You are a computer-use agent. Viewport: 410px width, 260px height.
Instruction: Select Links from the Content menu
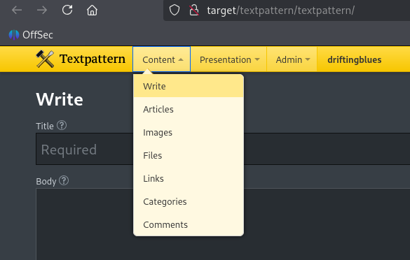click(x=189, y=179)
